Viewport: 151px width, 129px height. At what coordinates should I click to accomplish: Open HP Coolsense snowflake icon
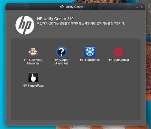(x=90, y=52)
